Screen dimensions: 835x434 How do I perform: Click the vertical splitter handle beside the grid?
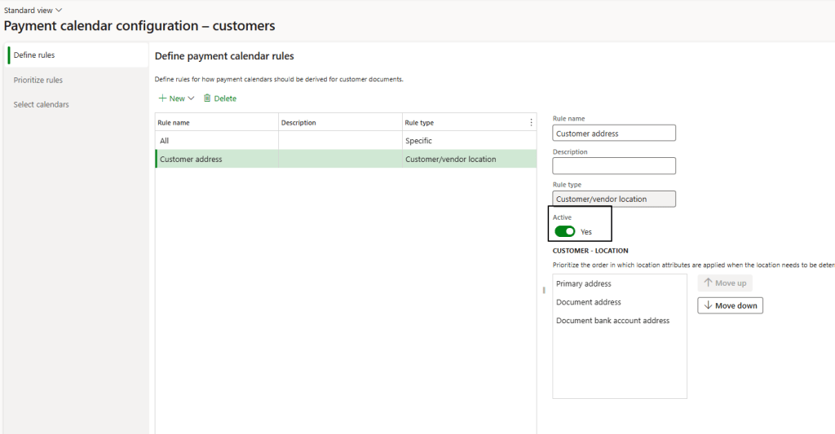point(543,290)
